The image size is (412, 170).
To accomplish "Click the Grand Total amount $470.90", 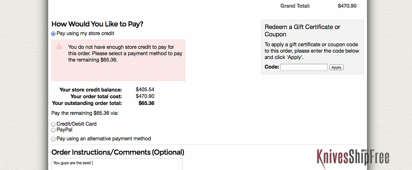I will (x=347, y=6).
